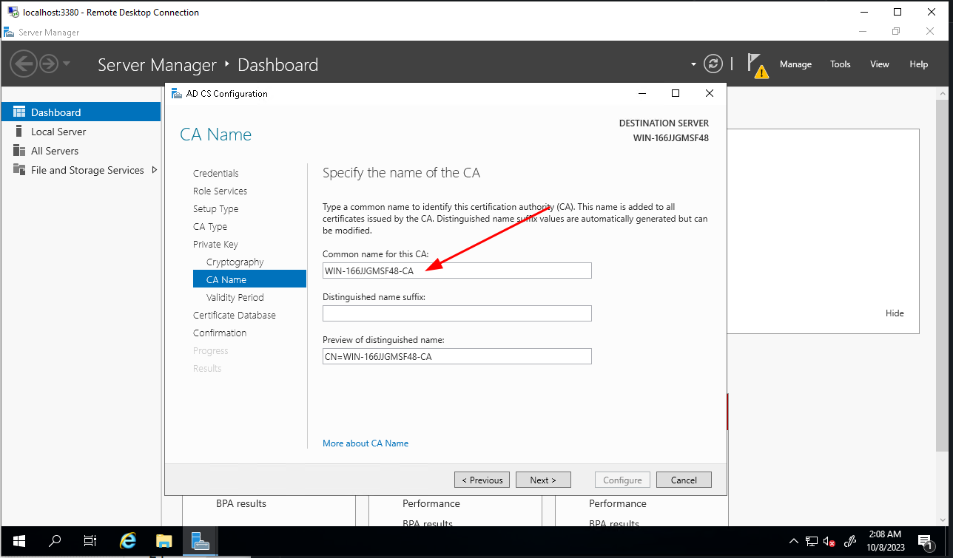Open File Explorer from the taskbar
This screenshot has width=953, height=558.
[164, 540]
